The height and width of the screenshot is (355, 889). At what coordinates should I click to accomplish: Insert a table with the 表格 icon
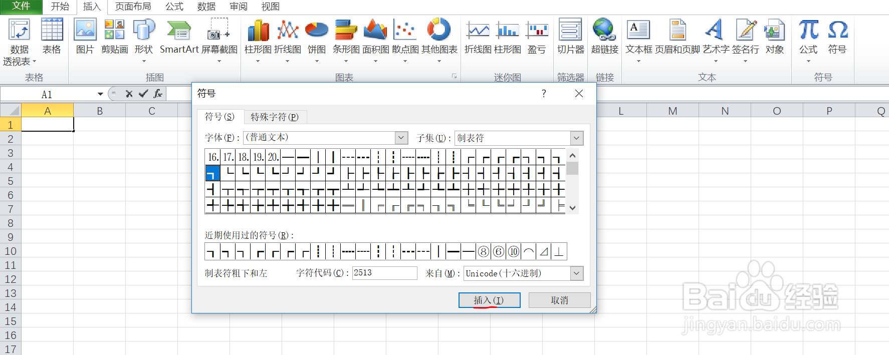[x=52, y=36]
